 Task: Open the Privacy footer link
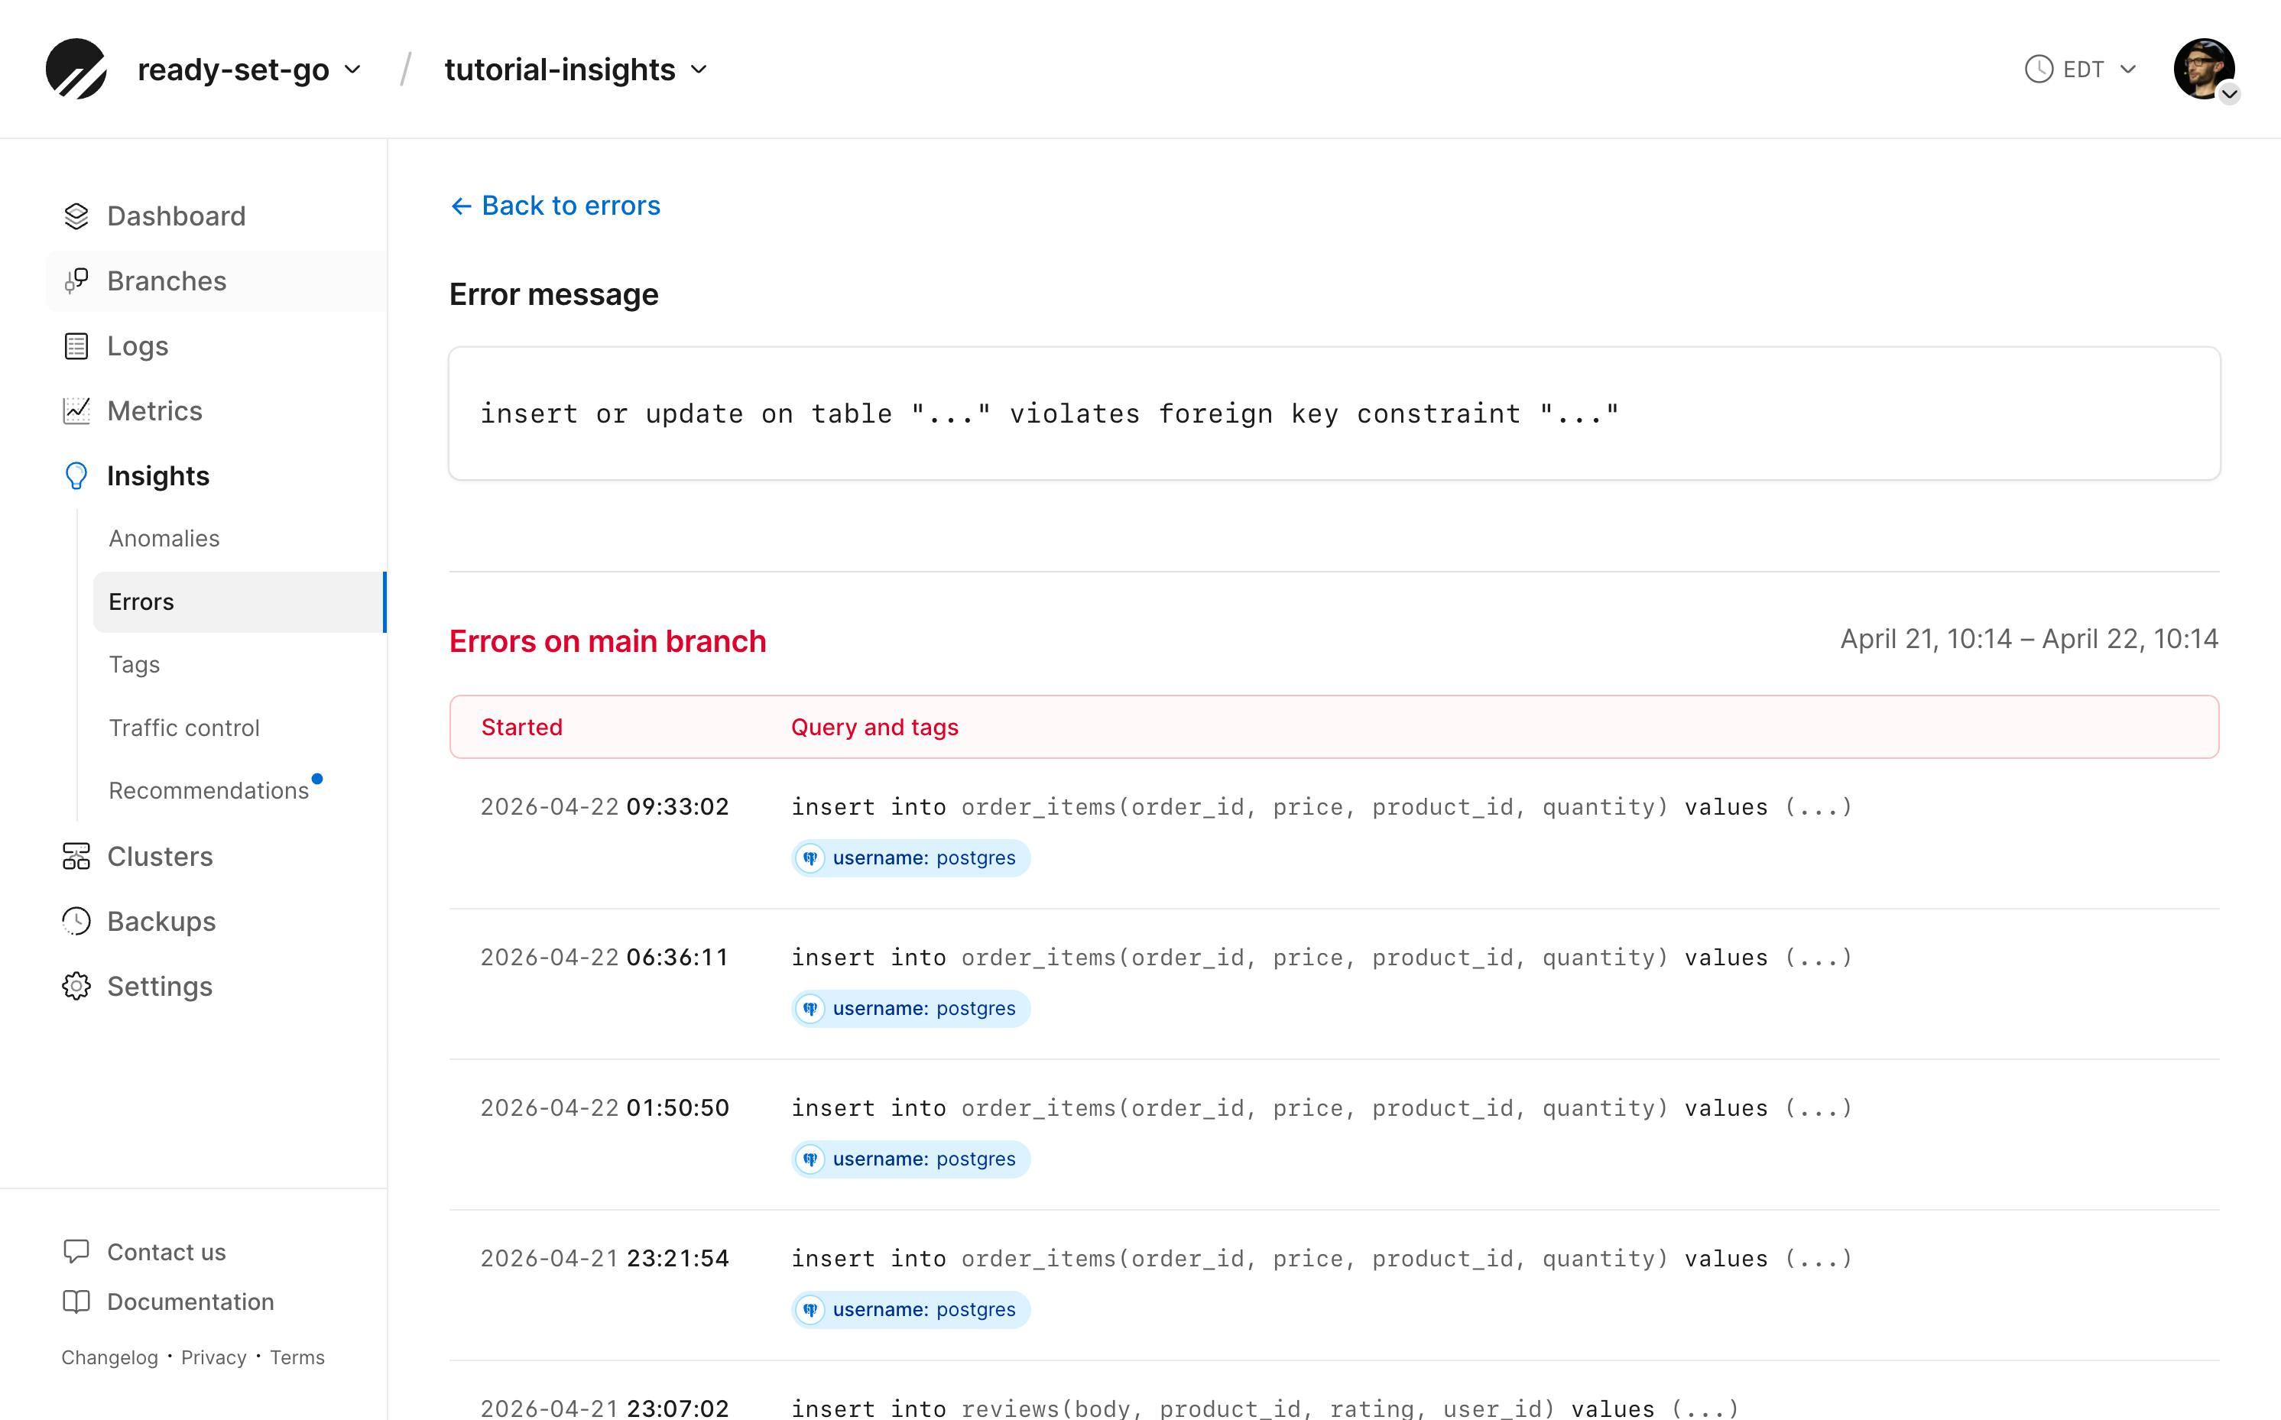point(213,1357)
